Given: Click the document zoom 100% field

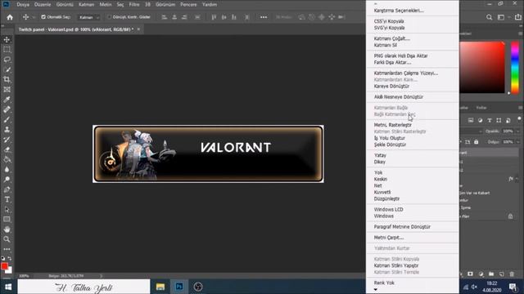Looking at the screenshot, I should (x=24, y=276).
